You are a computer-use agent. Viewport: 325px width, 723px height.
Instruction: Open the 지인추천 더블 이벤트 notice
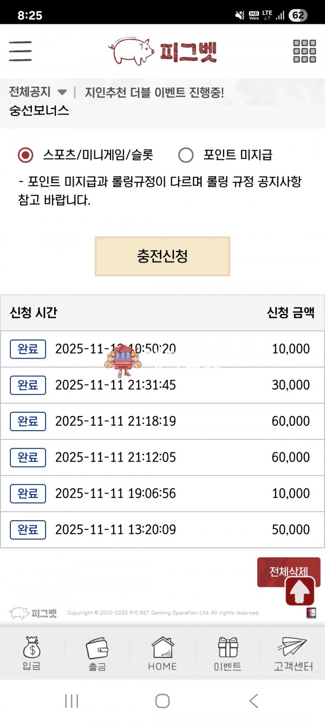pyautogui.click(x=154, y=92)
